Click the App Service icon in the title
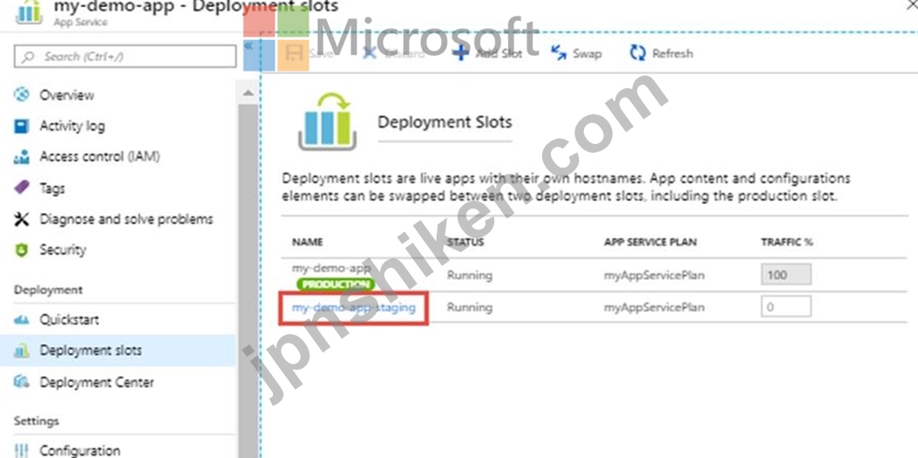Viewport: 918px width, 458px height. click(29, 11)
